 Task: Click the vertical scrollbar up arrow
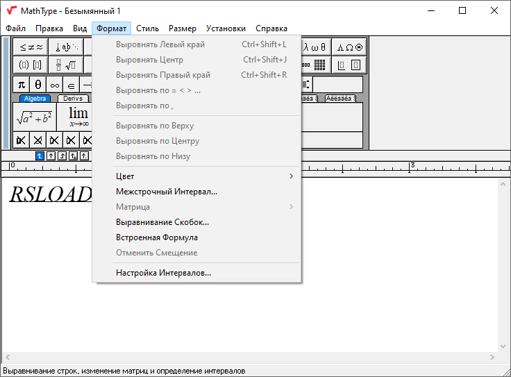pyautogui.click(x=503, y=185)
